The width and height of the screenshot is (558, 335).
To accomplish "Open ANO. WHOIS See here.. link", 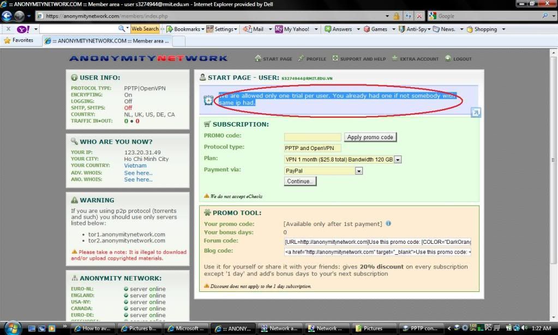I will [x=138, y=180].
